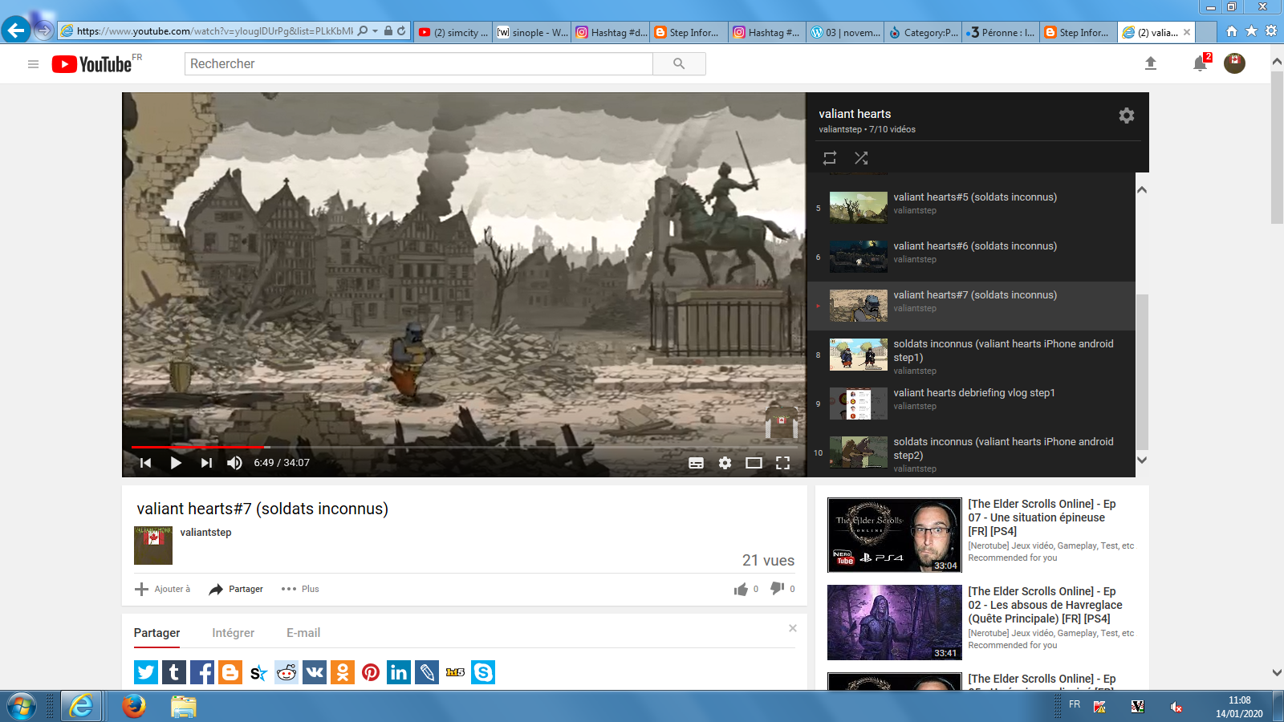The image size is (1284, 722).
Task: Toggle playlist repeat
Action: pyautogui.click(x=830, y=158)
